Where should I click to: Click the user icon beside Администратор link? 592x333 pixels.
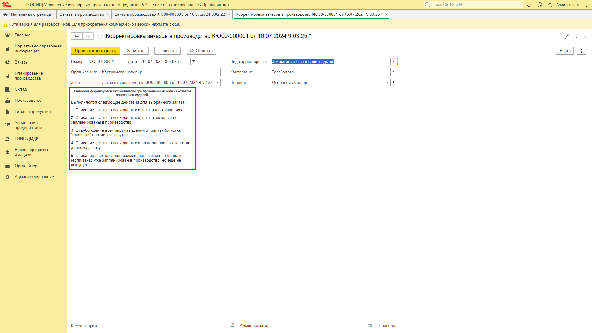pyautogui.click(x=233, y=325)
